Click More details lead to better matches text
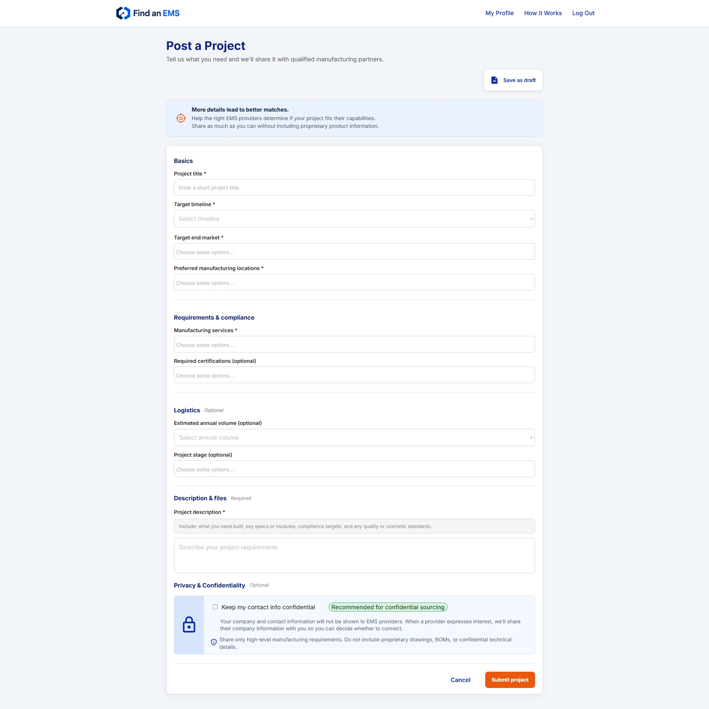This screenshot has width=709, height=709. tap(240, 110)
